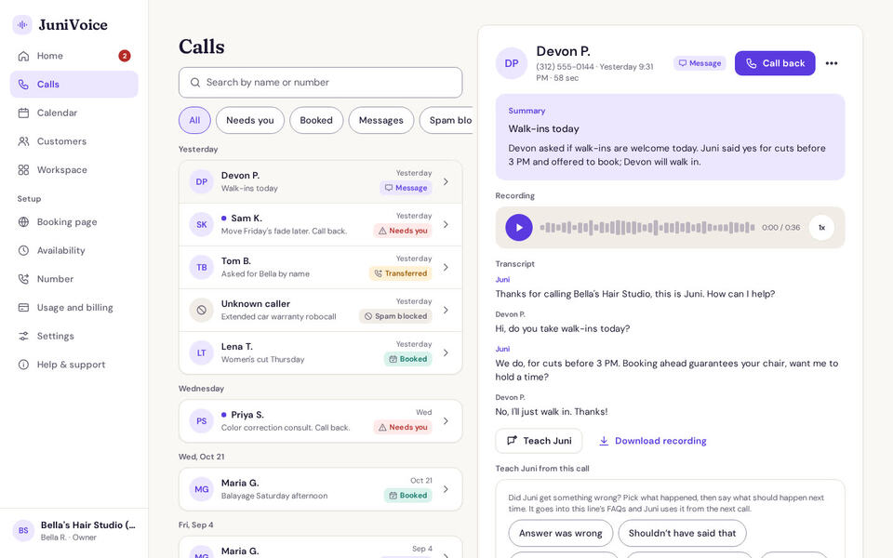The height and width of the screenshot is (558, 893).
Task: Click the Help & support info icon
Action: (23, 365)
